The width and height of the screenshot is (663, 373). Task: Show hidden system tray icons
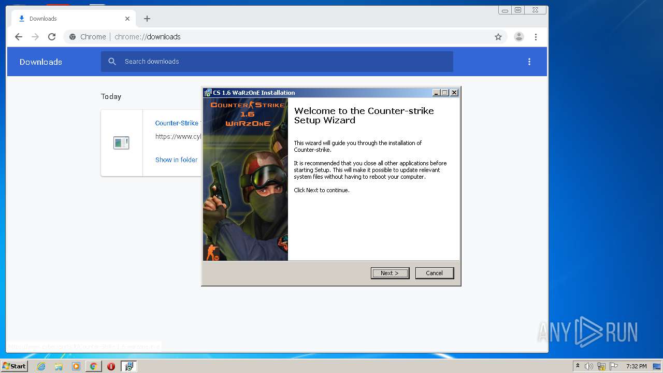click(578, 366)
